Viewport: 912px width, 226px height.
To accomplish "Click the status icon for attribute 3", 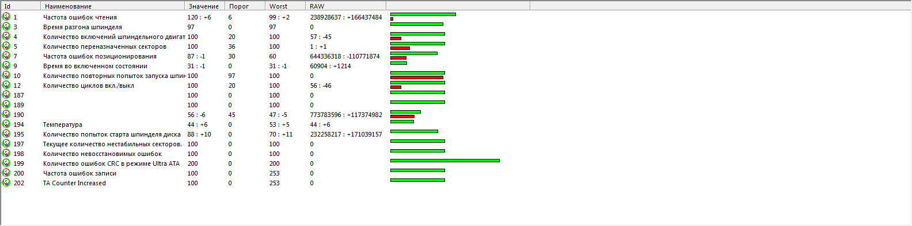I will 6,26.
